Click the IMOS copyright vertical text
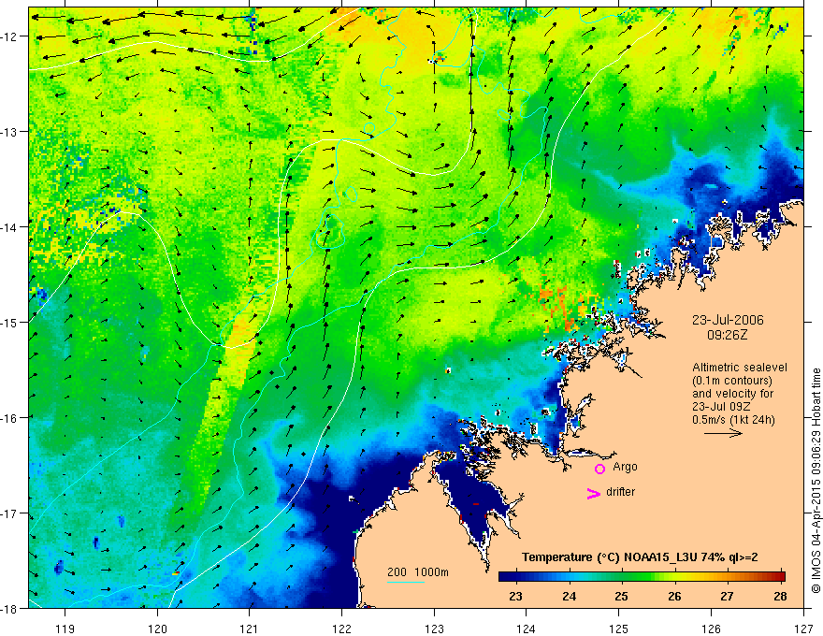823x636 pixels. click(816, 480)
